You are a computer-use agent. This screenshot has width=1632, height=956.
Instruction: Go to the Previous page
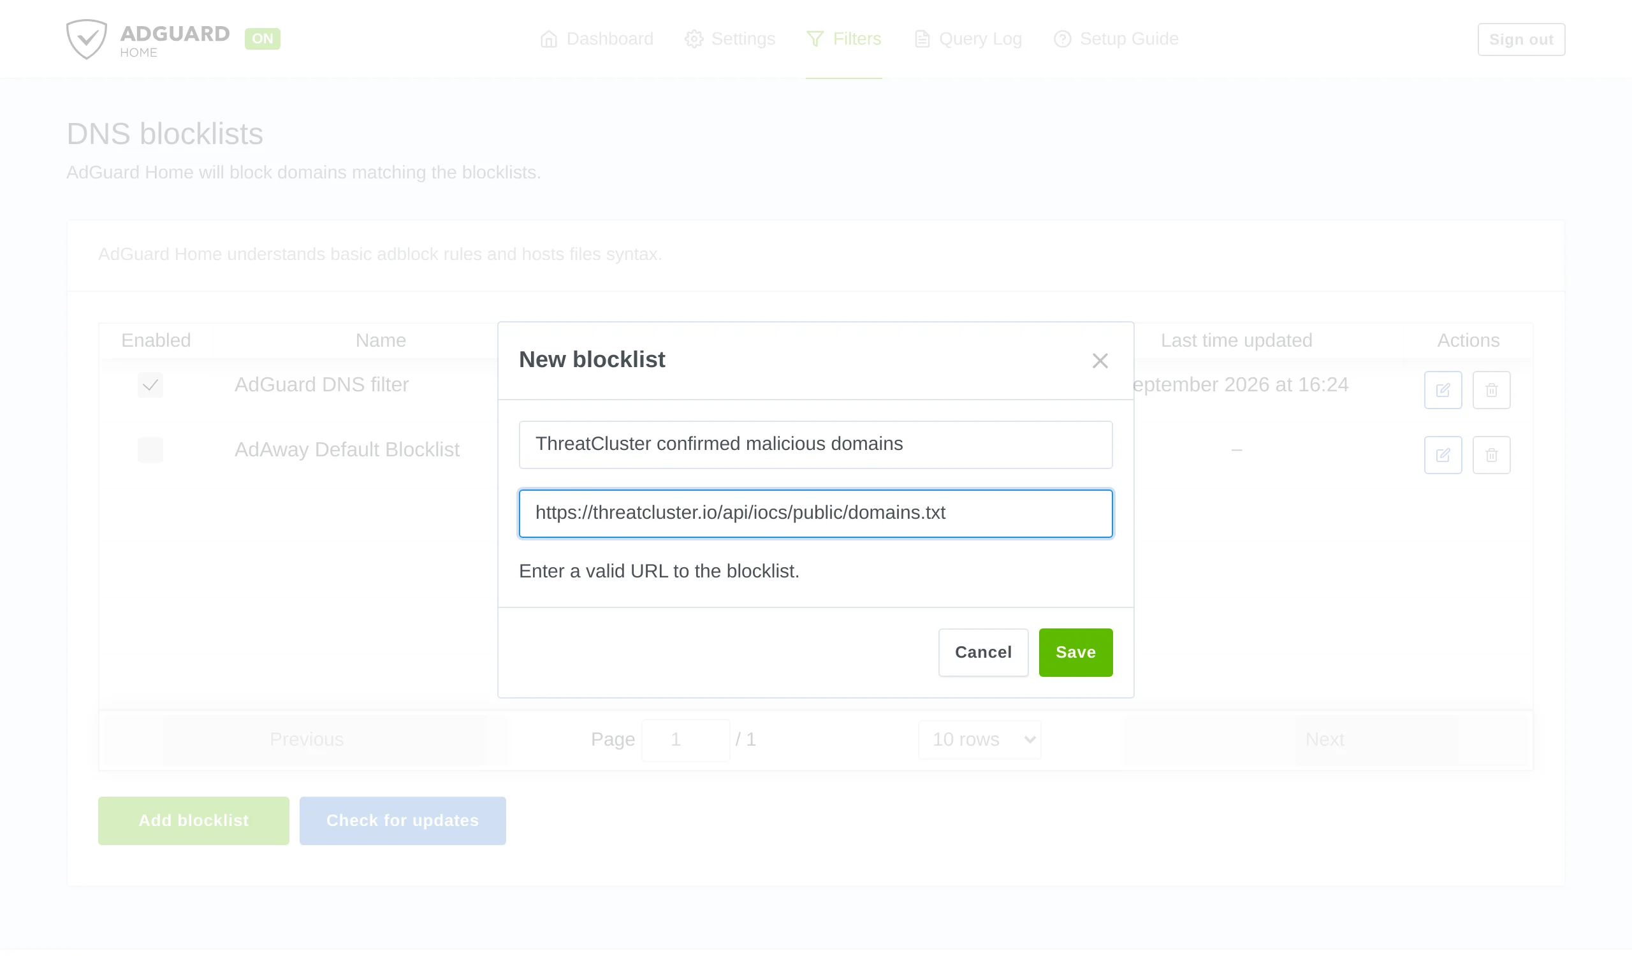[307, 740]
